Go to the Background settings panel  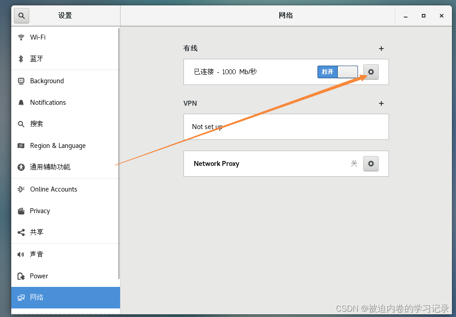pos(65,81)
